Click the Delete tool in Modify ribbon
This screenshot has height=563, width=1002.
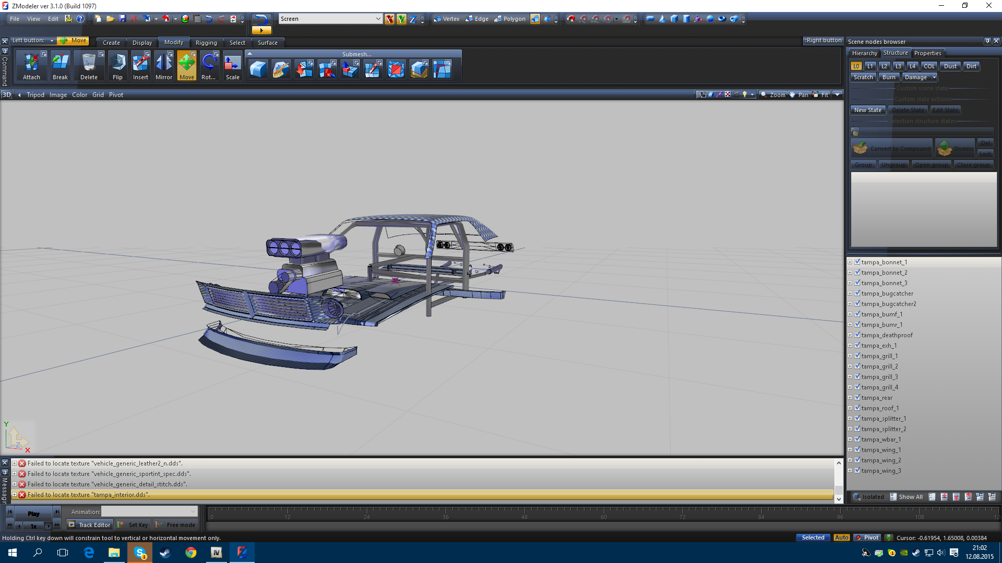tap(89, 66)
